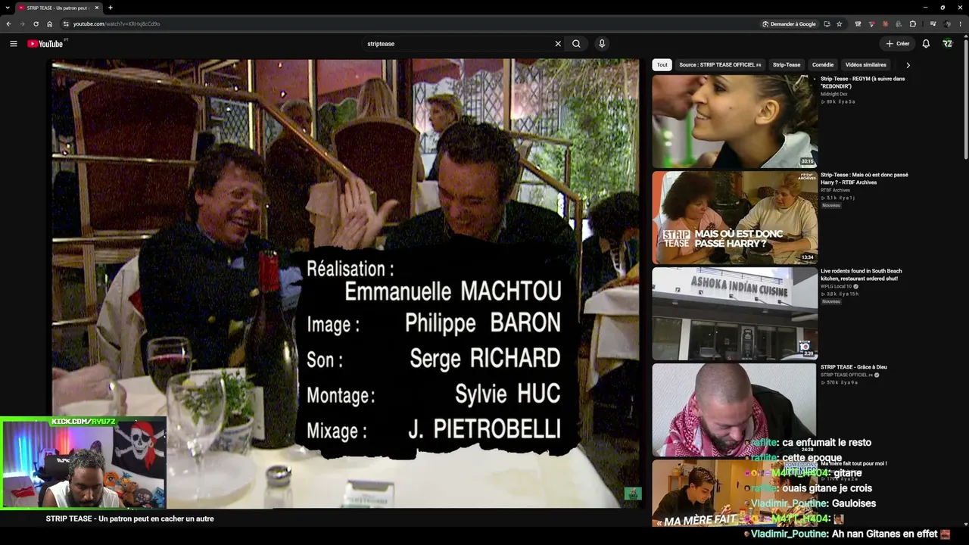Click the install/cast screen icon in address bar
The image size is (969, 545).
[x=827, y=23]
